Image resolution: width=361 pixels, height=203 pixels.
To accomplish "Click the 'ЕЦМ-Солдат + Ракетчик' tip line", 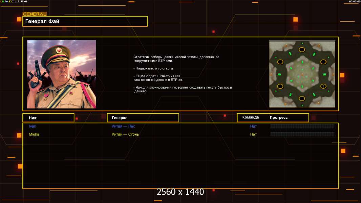I will pyautogui.click(x=158, y=78).
